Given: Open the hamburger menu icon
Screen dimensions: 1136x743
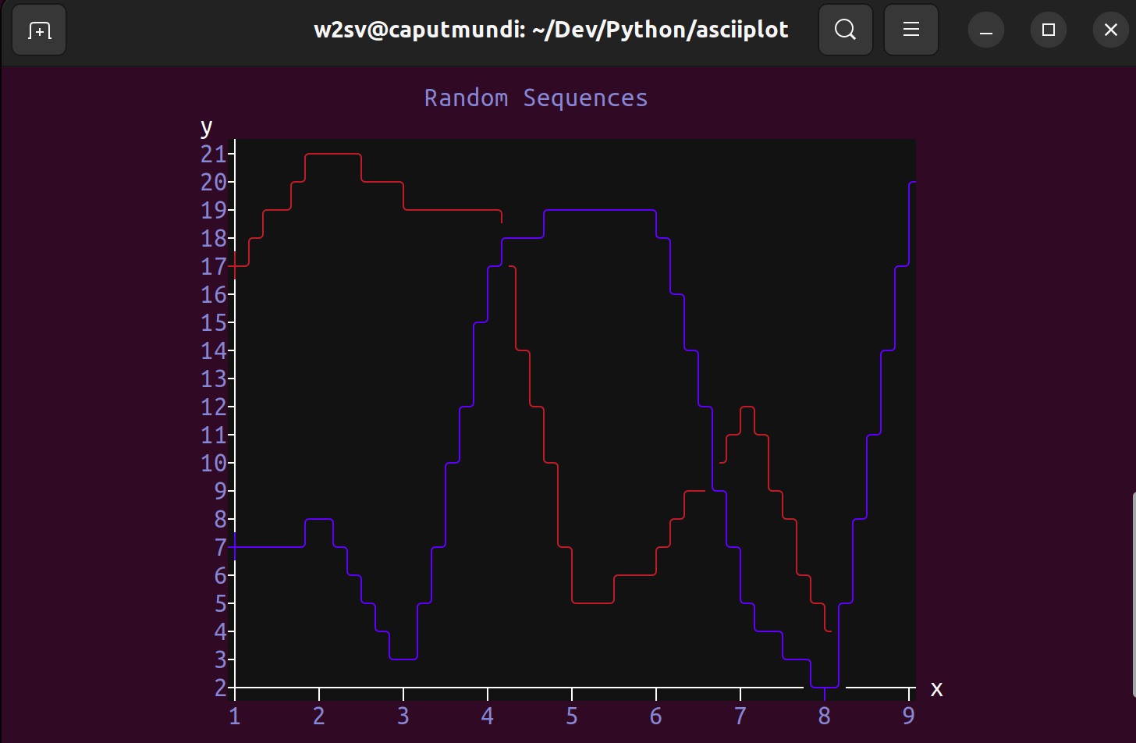Looking at the screenshot, I should pyautogui.click(x=911, y=30).
